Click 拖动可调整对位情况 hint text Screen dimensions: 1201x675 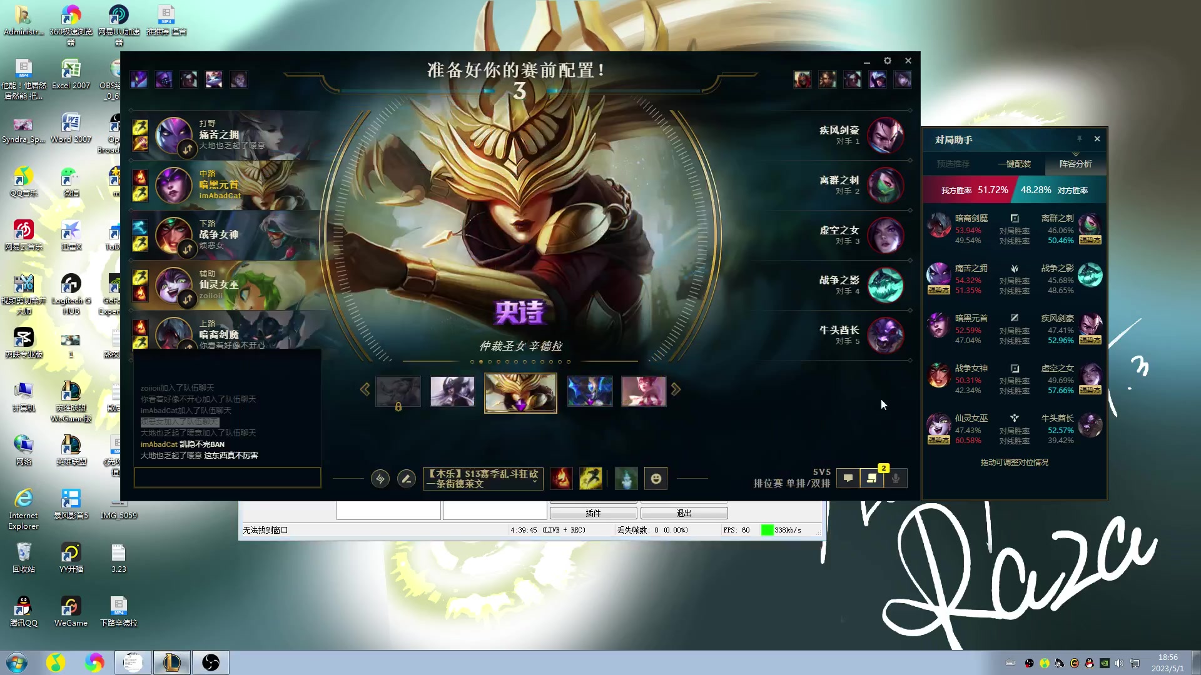[1014, 462]
